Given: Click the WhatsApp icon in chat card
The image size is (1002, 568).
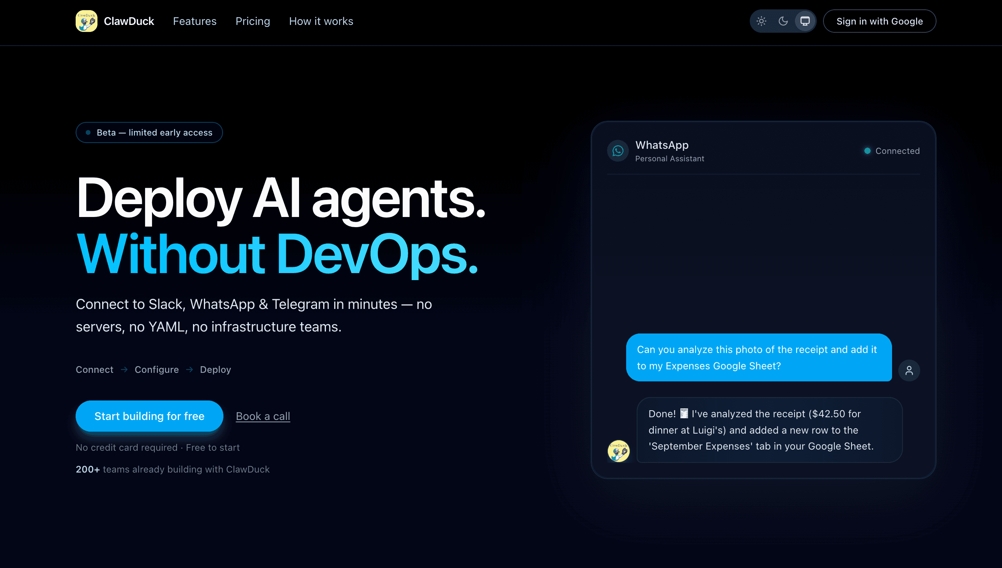Looking at the screenshot, I should (x=618, y=151).
